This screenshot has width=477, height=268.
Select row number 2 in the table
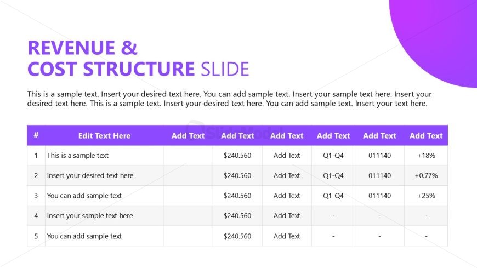[36, 176]
